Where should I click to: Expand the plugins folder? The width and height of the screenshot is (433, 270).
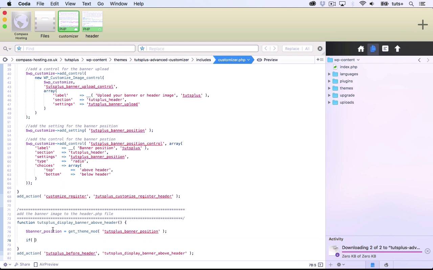point(329,81)
